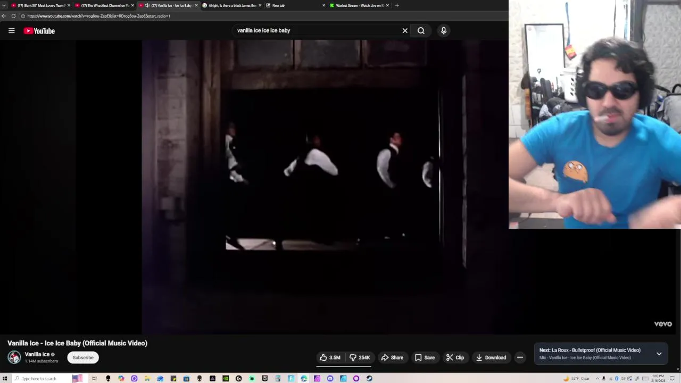The width and height of the screenshot is (681, 383).
Task: Open NVIDIA app from taskbar
Action: (226, 379)
